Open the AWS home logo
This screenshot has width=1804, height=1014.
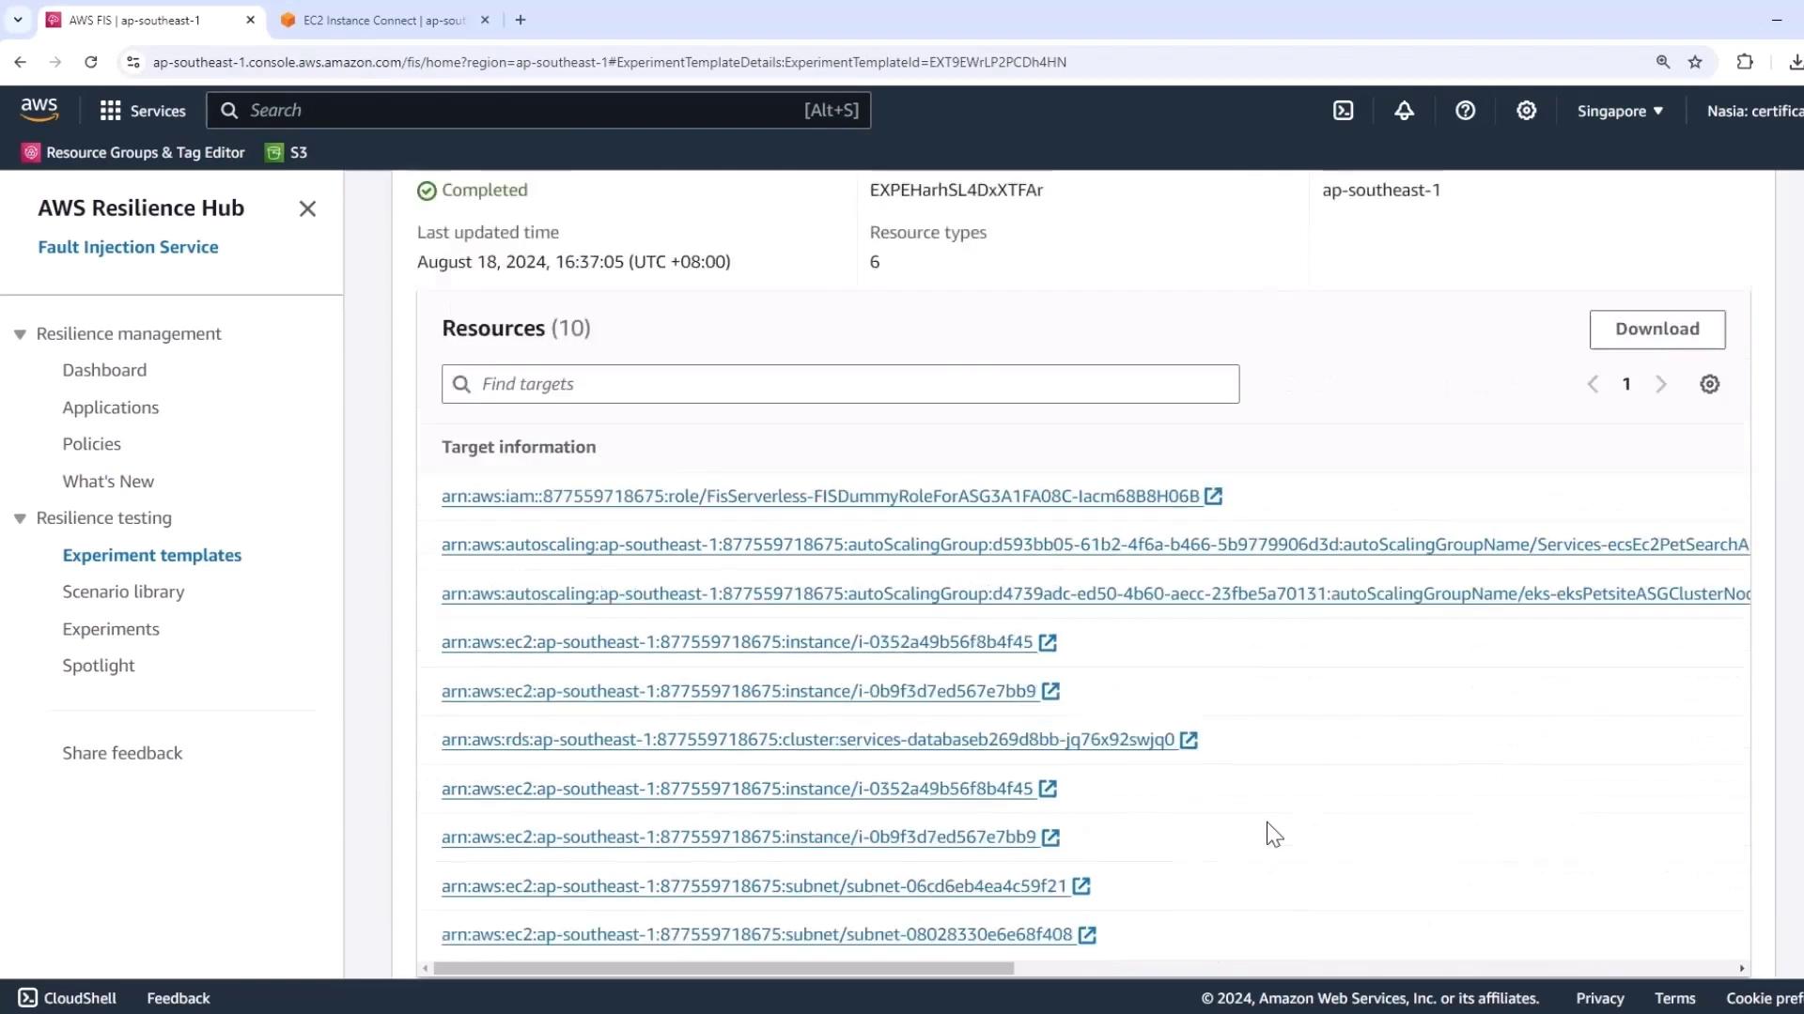pyautogui.click(x=39, y=110)
